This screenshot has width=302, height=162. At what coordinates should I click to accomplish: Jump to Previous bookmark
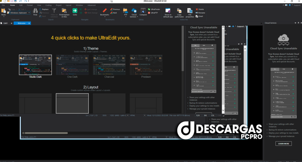[x=115, y=9]
